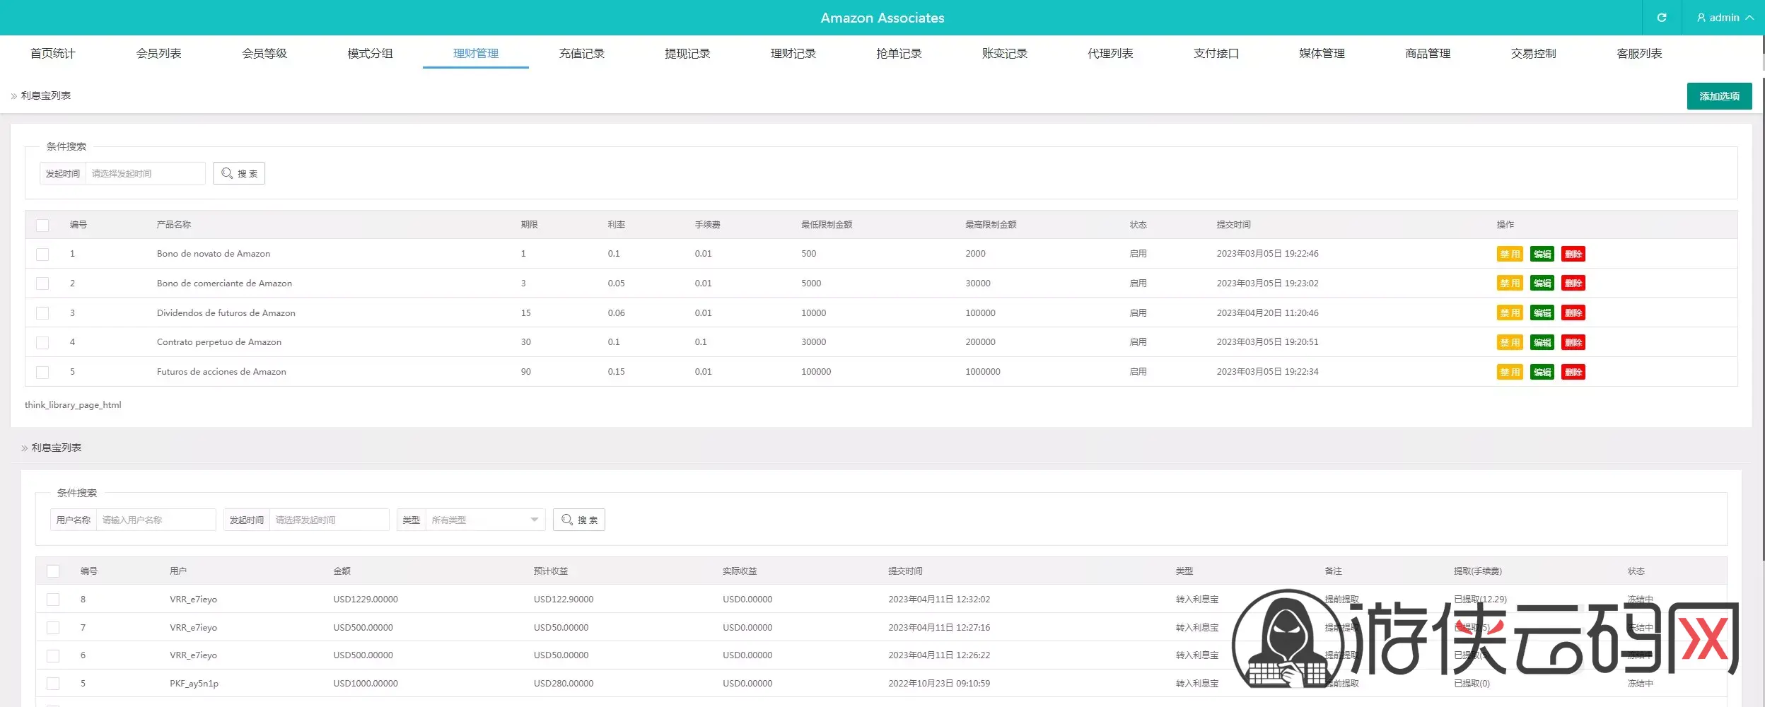Check the box for record 8 with USD1229.00000
Screen dimensions: 1765x707
pos(53,600)
